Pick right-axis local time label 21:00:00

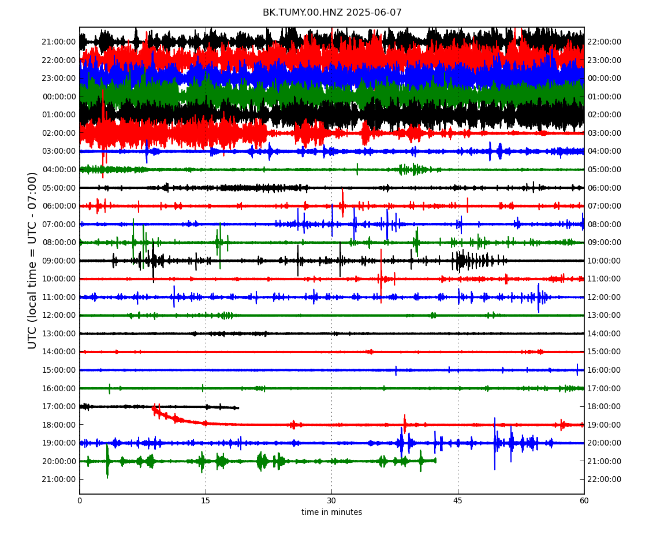click(605, 461)
